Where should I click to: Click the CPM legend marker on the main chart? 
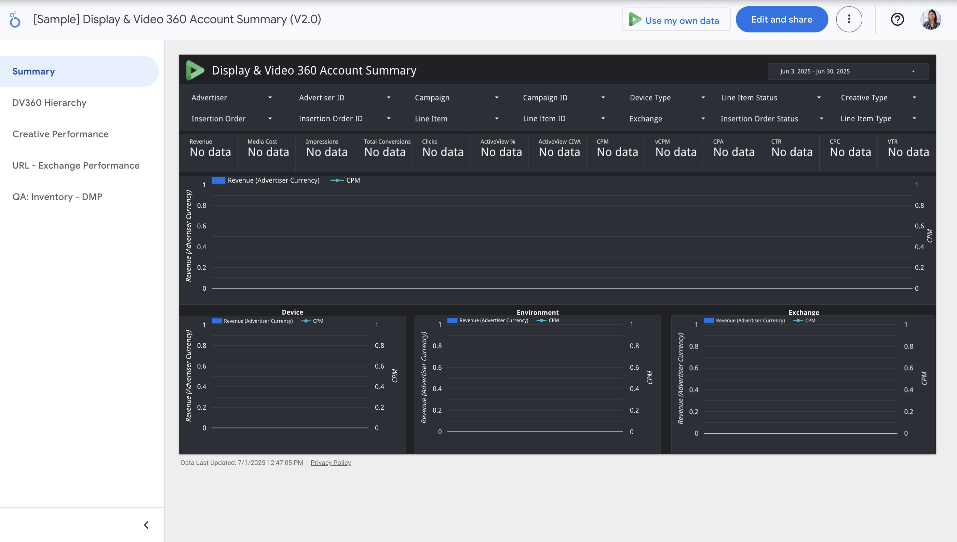point(336,180)
